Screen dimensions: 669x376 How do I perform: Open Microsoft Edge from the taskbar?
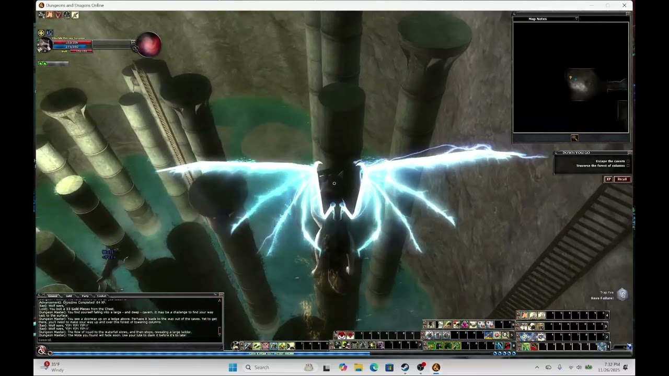tap(374, 367)
